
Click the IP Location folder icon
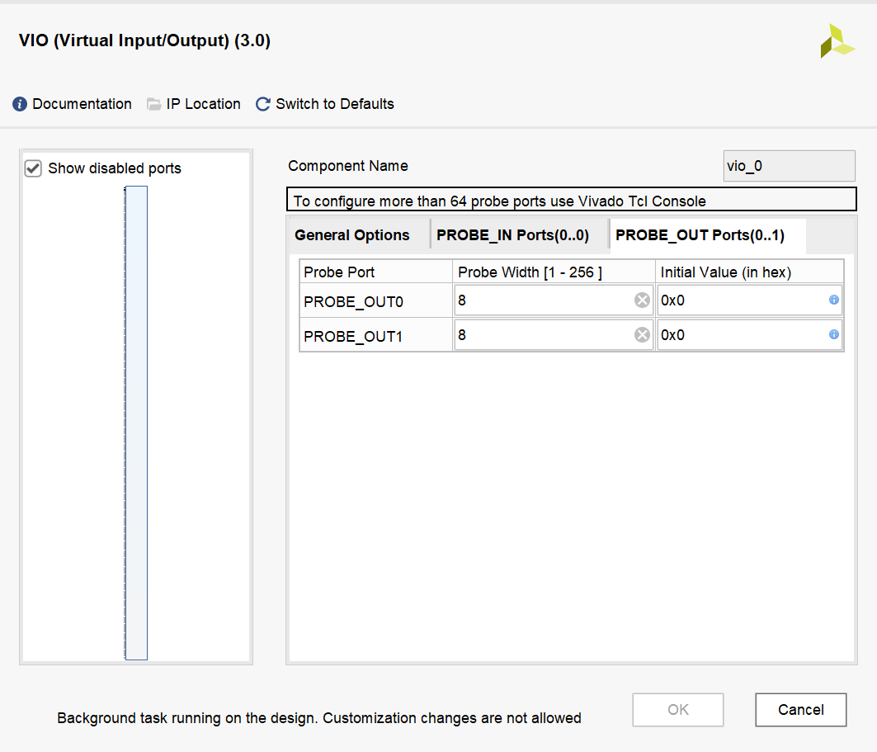[x=153, y=104]
